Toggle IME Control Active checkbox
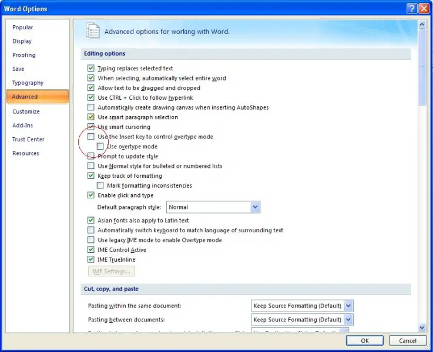 point(91,249)
